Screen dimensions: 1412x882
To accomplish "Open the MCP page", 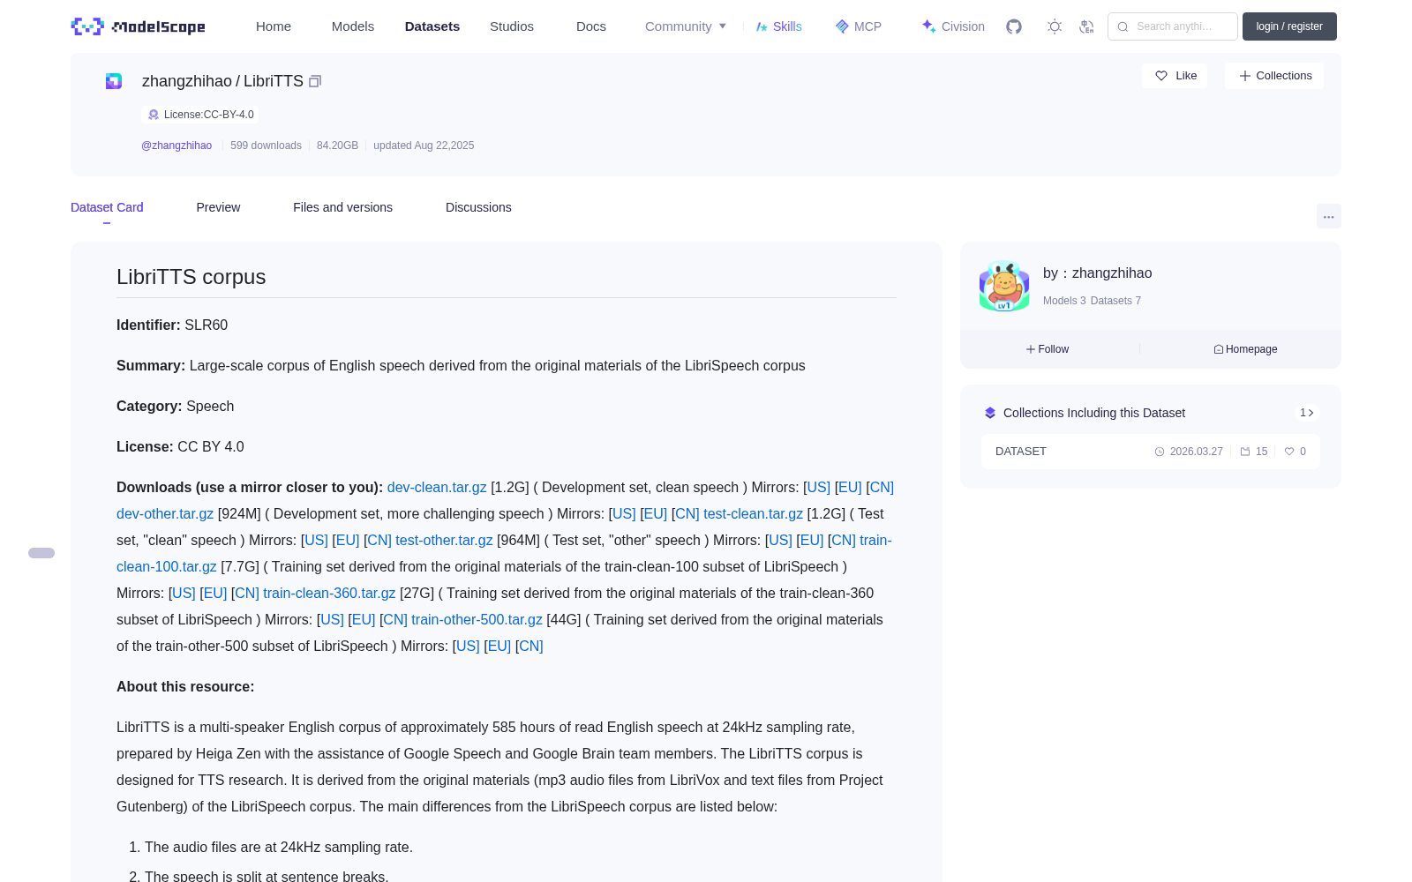I will point(858,26).
